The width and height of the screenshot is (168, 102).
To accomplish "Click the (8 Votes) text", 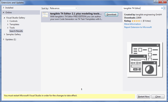I will (x=147, y=21).
